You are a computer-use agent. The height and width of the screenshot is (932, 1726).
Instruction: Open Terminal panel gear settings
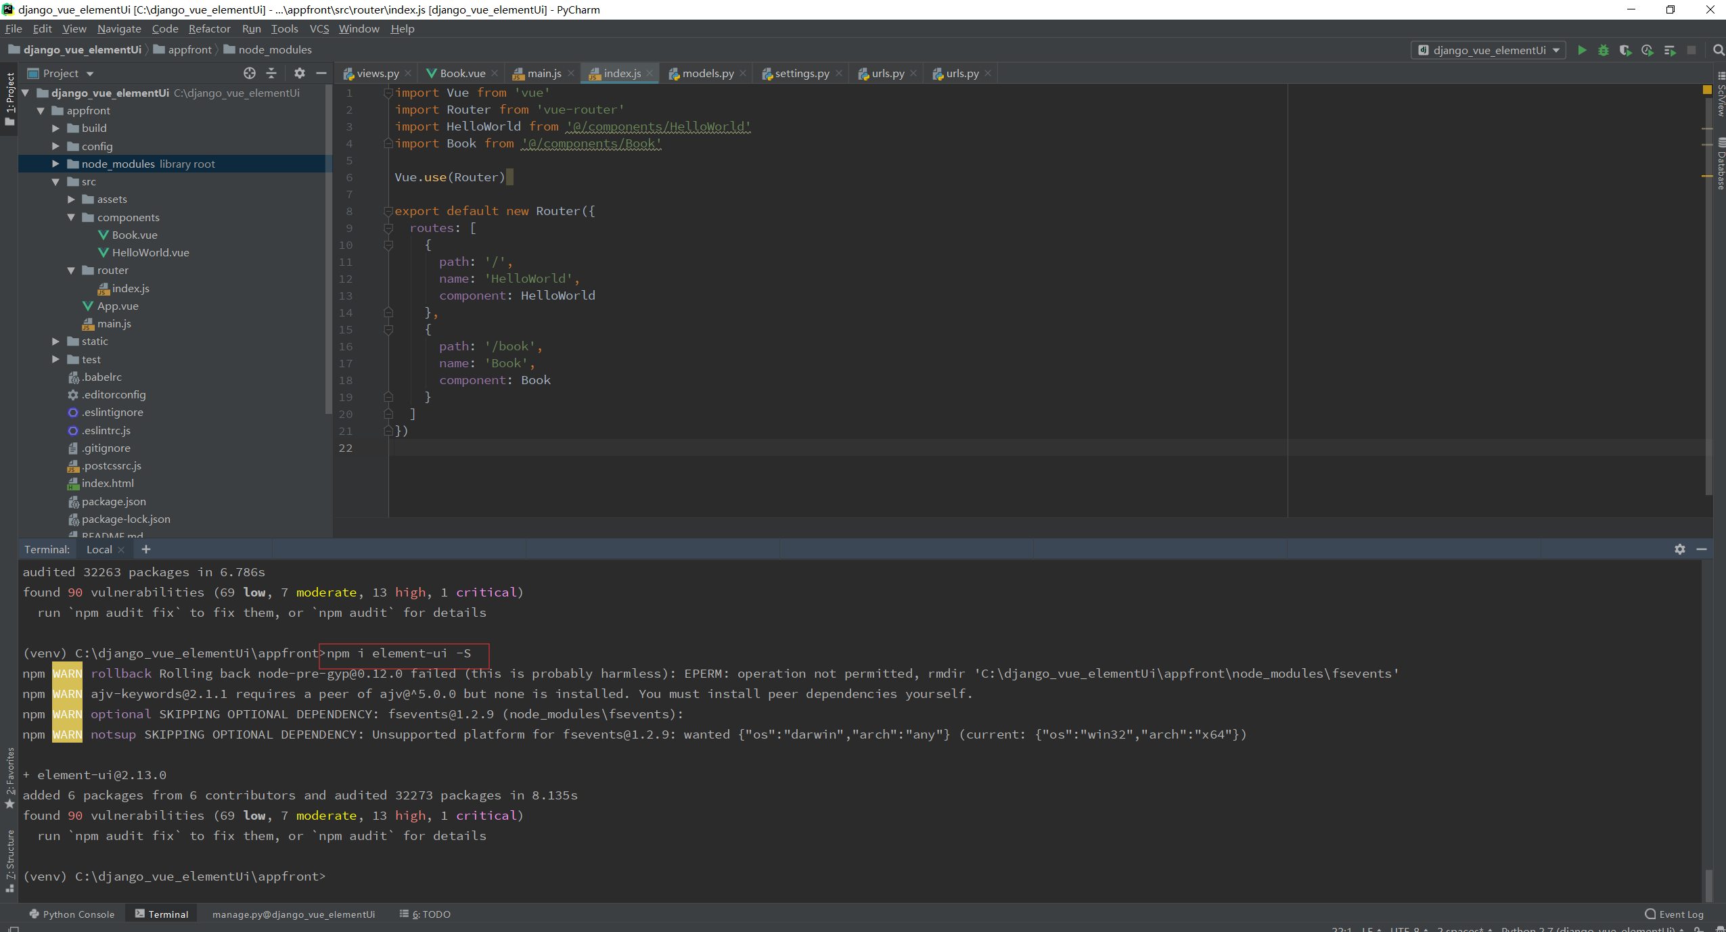click(x=1680, y=549)
